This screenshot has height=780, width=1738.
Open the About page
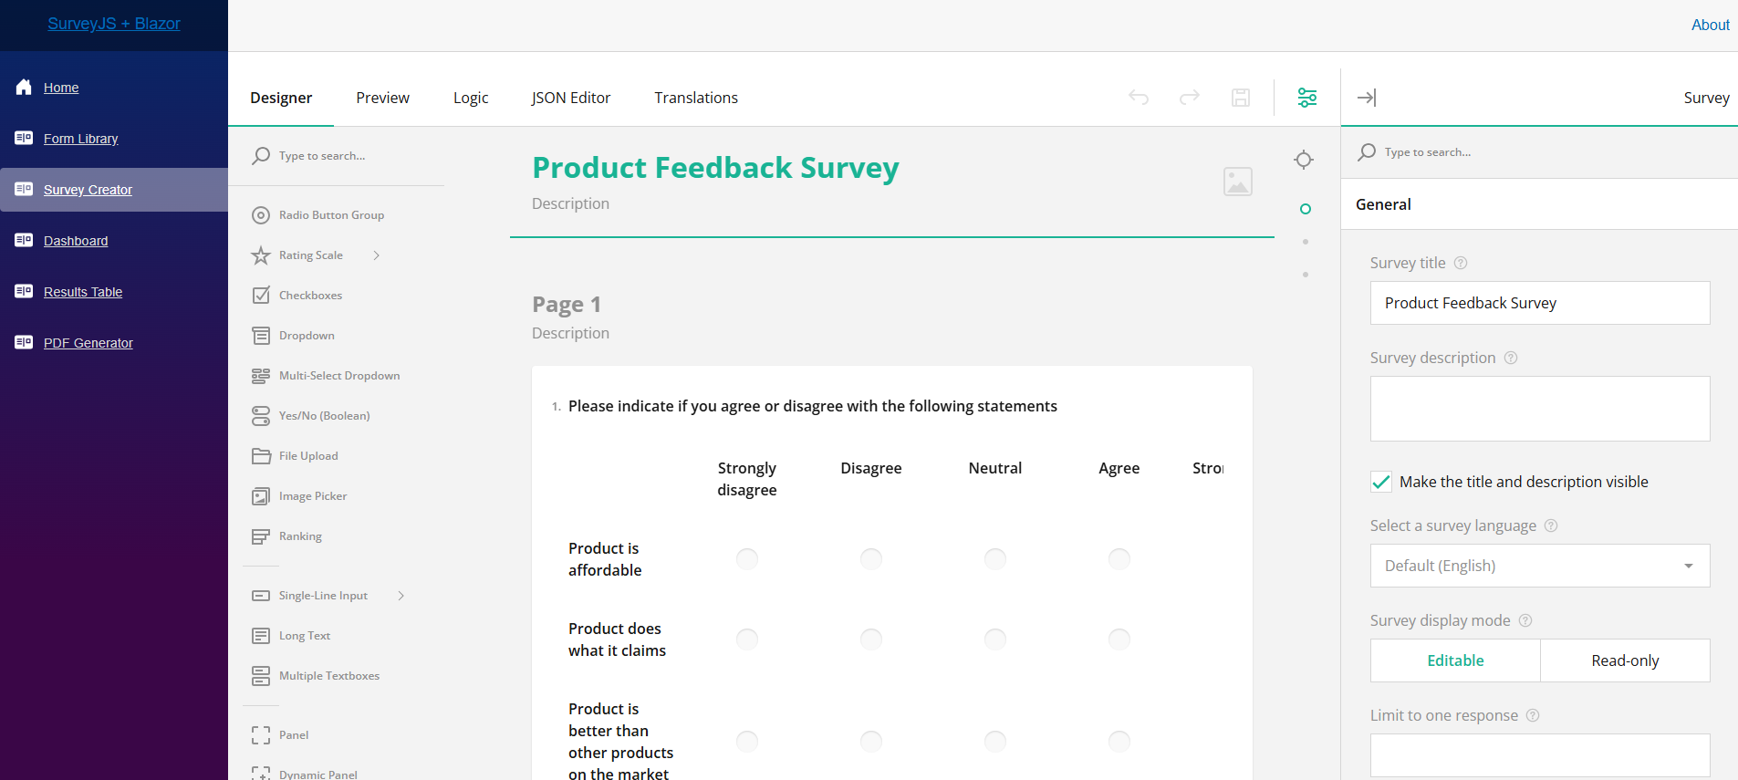pos(1710,25)
